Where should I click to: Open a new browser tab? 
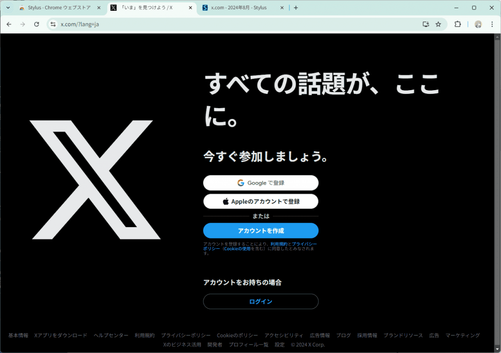pyautogui.click(x=296, y=8)
